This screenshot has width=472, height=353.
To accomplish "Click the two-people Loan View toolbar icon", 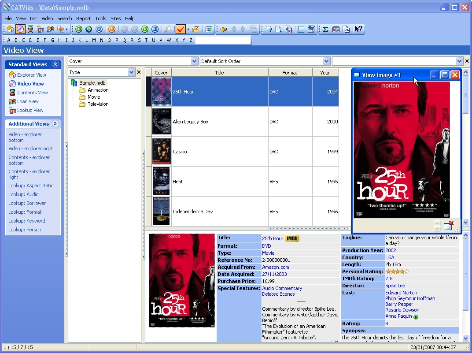I will (51, 29).
